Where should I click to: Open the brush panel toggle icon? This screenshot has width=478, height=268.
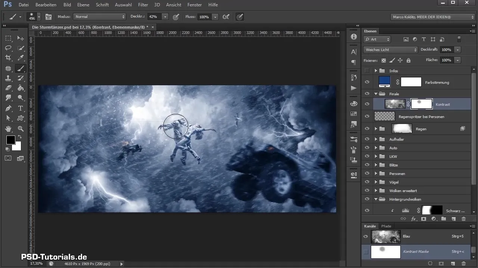[49, 17]
